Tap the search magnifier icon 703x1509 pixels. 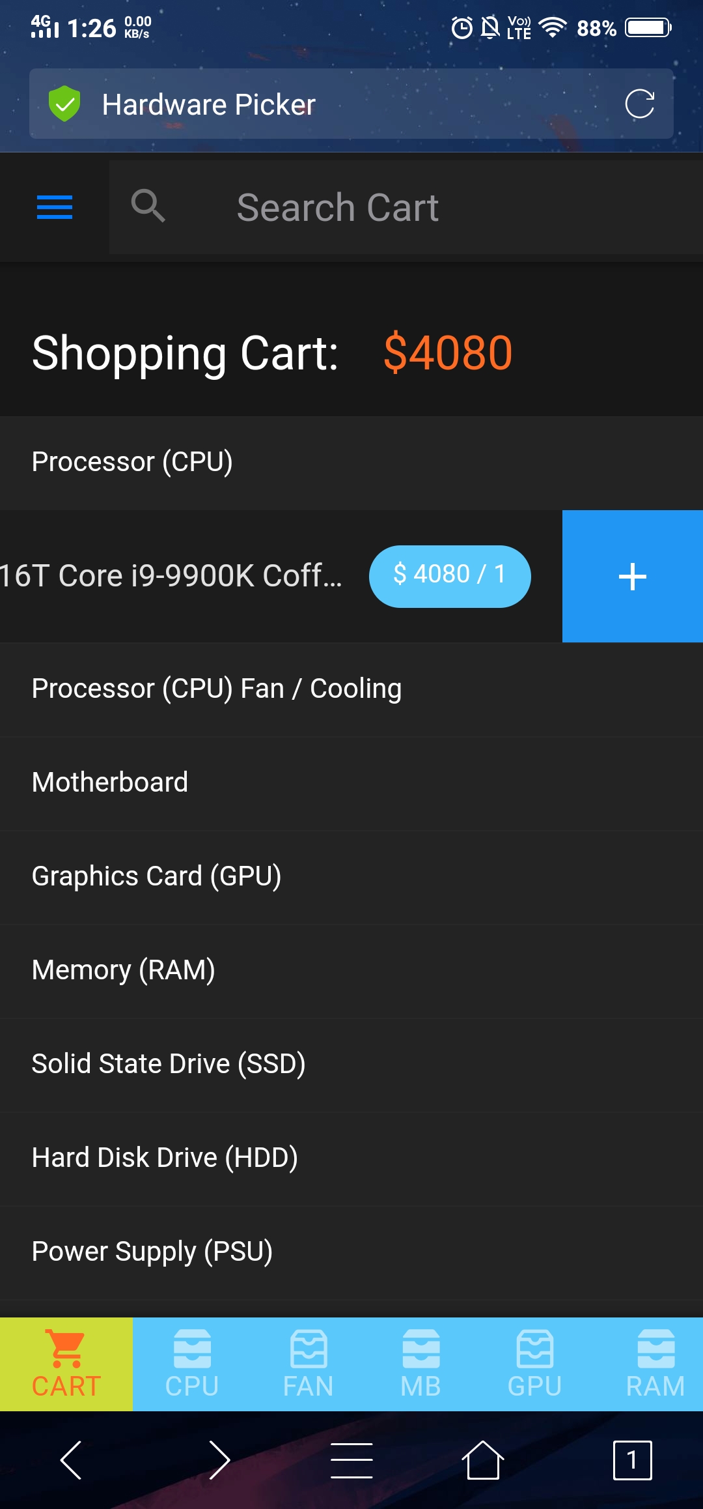tap(148, 207)
